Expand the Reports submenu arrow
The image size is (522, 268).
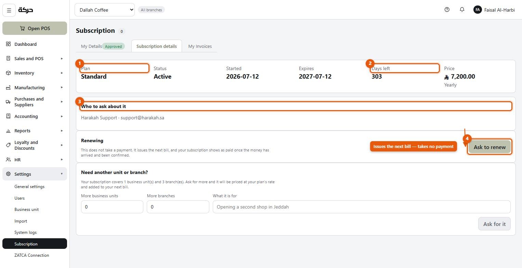click(x=62, y=131)
